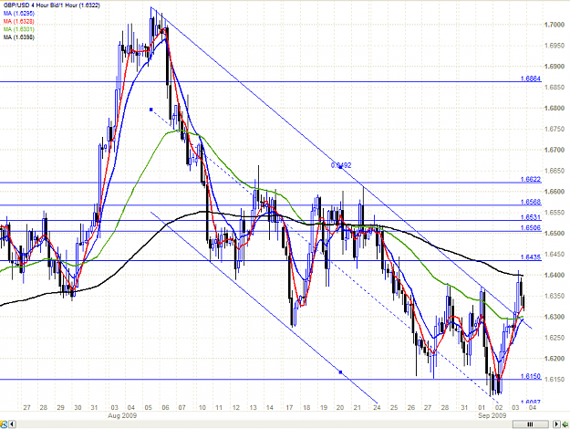
Task: Click the 1.7000 price axis label
Action: tap(554, 25)
